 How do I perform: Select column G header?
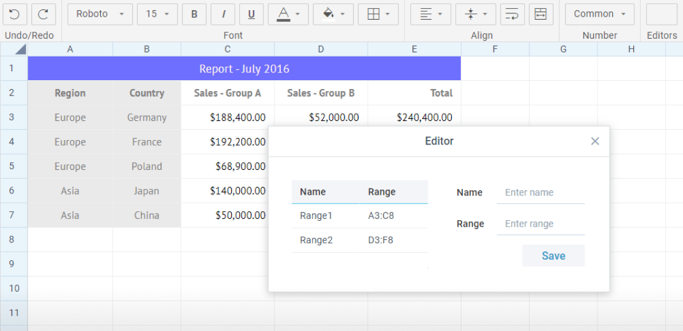pos(563,50)
